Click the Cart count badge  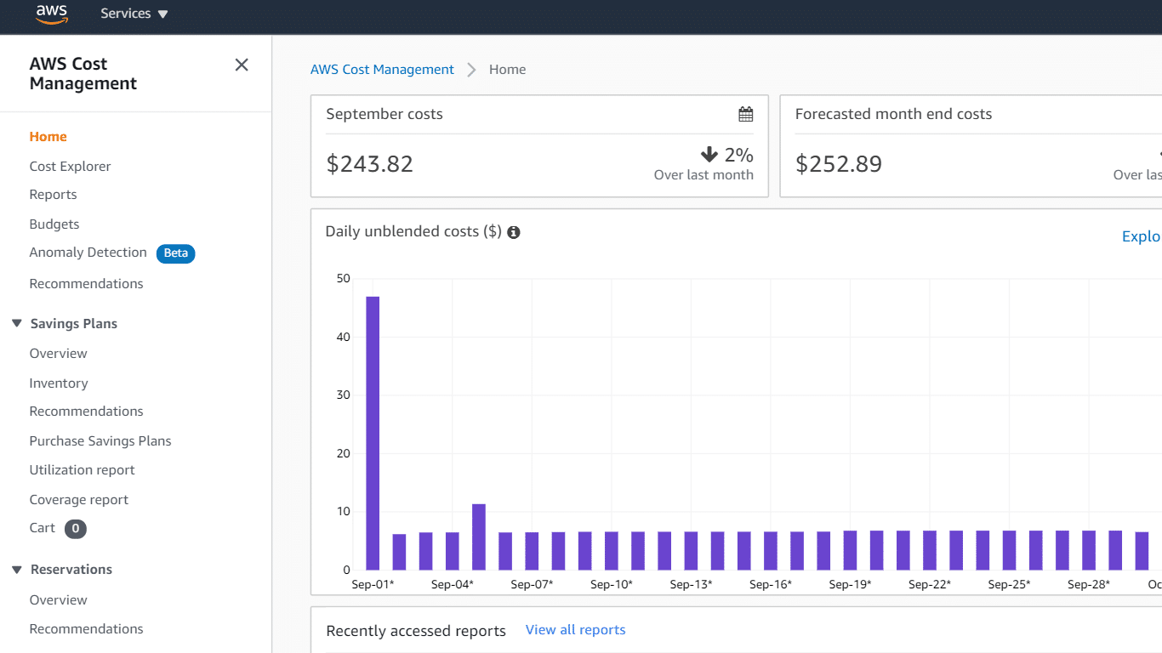point(76,529)
